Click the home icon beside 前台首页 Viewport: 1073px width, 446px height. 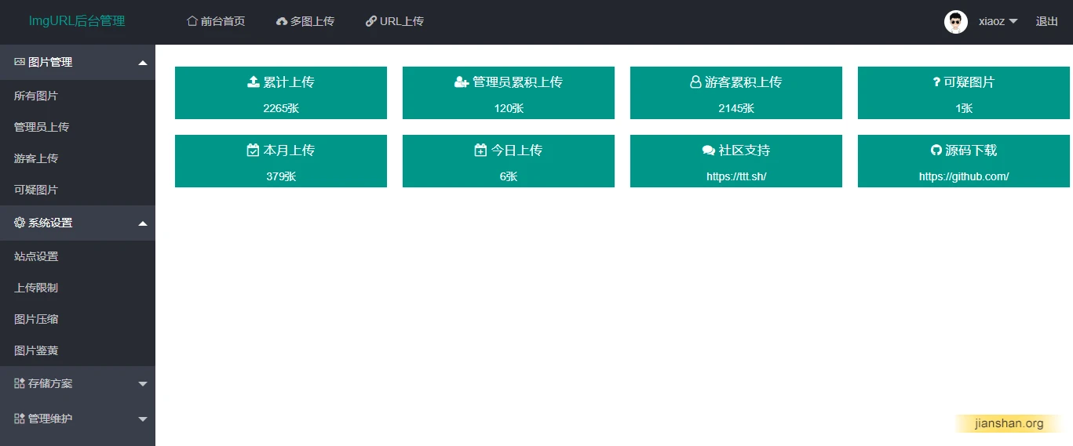click(192, 21)
